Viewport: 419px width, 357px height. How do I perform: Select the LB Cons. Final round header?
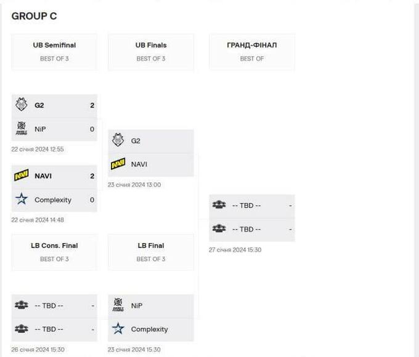click(54, 246)
